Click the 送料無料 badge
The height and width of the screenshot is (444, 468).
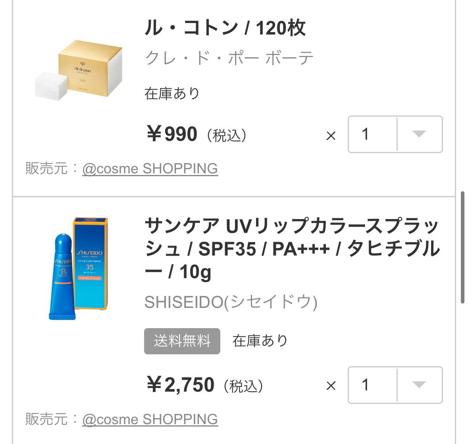[182, 341]
